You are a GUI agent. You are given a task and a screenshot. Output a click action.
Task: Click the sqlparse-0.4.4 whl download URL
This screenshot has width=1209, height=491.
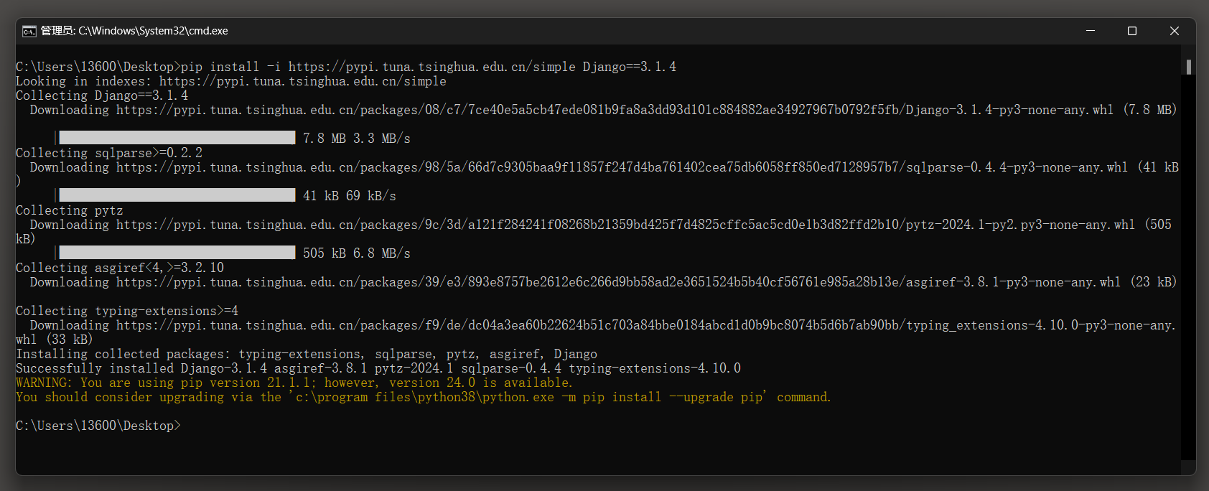point(622,167)
